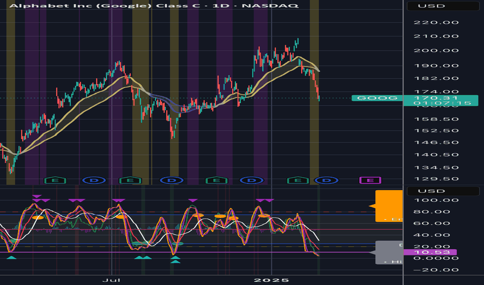The image size is (484, 285).
Task: Click the 146.50 price axis label
Action: [436, 142]
